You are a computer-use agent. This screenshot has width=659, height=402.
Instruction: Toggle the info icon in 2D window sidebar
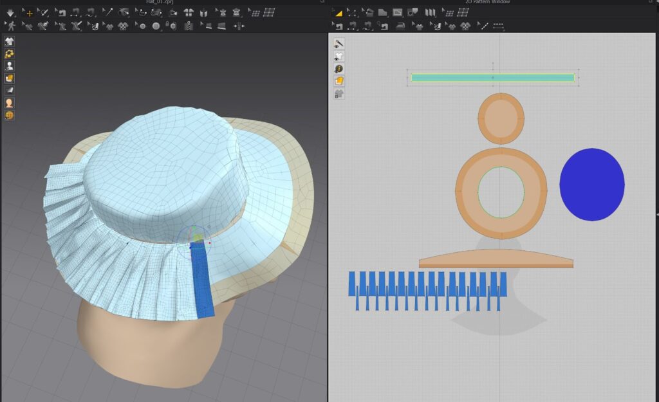[x=339, y=68]
